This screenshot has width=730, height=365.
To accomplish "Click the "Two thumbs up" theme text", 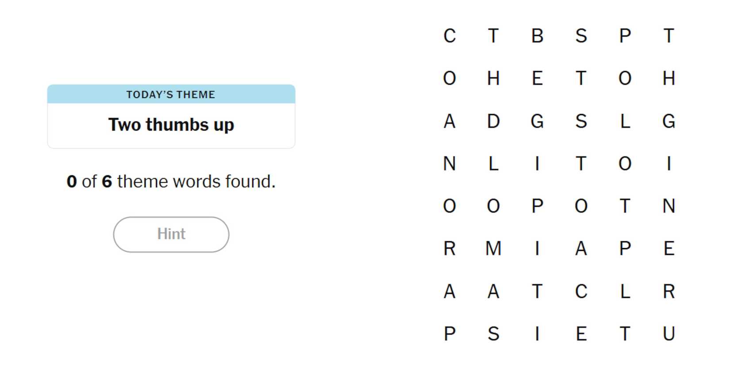I will pos(171,125).
